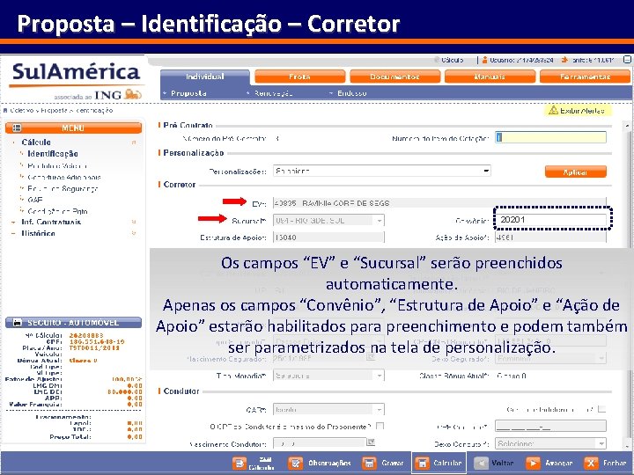Viewport: 634px width, 475px height.
Task: Open the Sexo Condutor dropdown
Action: pyautogui.click(x=551, y=443)
